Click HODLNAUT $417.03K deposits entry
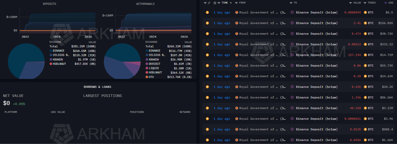The height and width of the screenshot is (144, 397). [73, 64]
